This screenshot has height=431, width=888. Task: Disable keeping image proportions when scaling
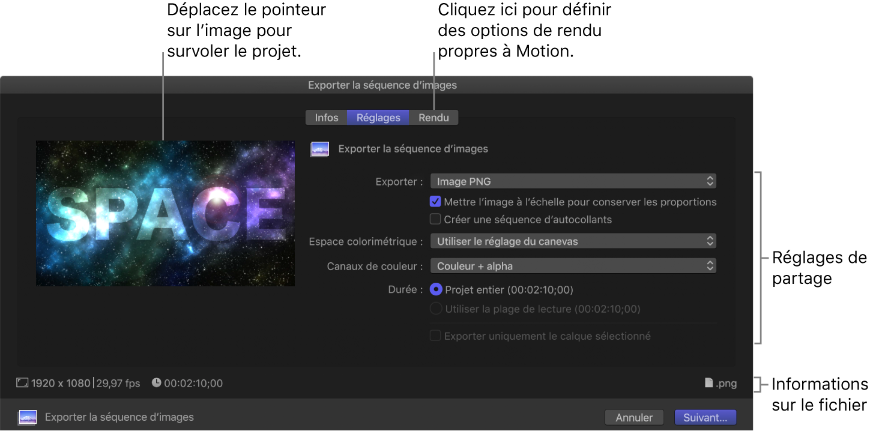coord(435,202)
